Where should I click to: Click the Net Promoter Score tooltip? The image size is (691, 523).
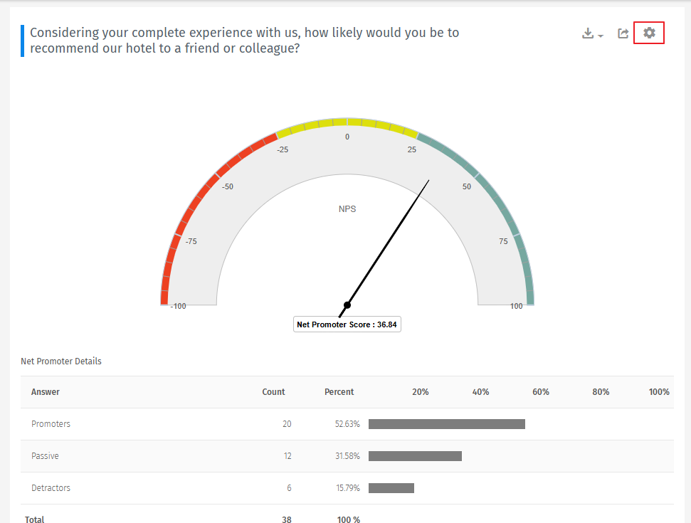click(347, 324)
